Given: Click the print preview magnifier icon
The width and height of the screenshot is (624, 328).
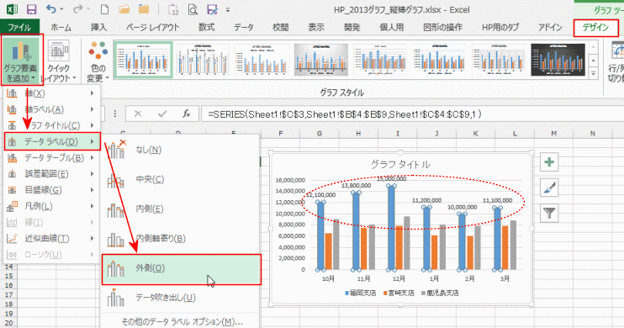Looking at the screenshot, I should (x=193, y=9).
